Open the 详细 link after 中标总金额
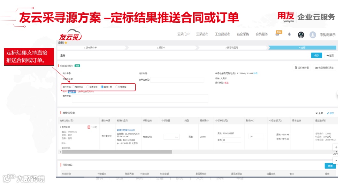Image resolution: width=345 pixels, height=185 pixels. 256,73
